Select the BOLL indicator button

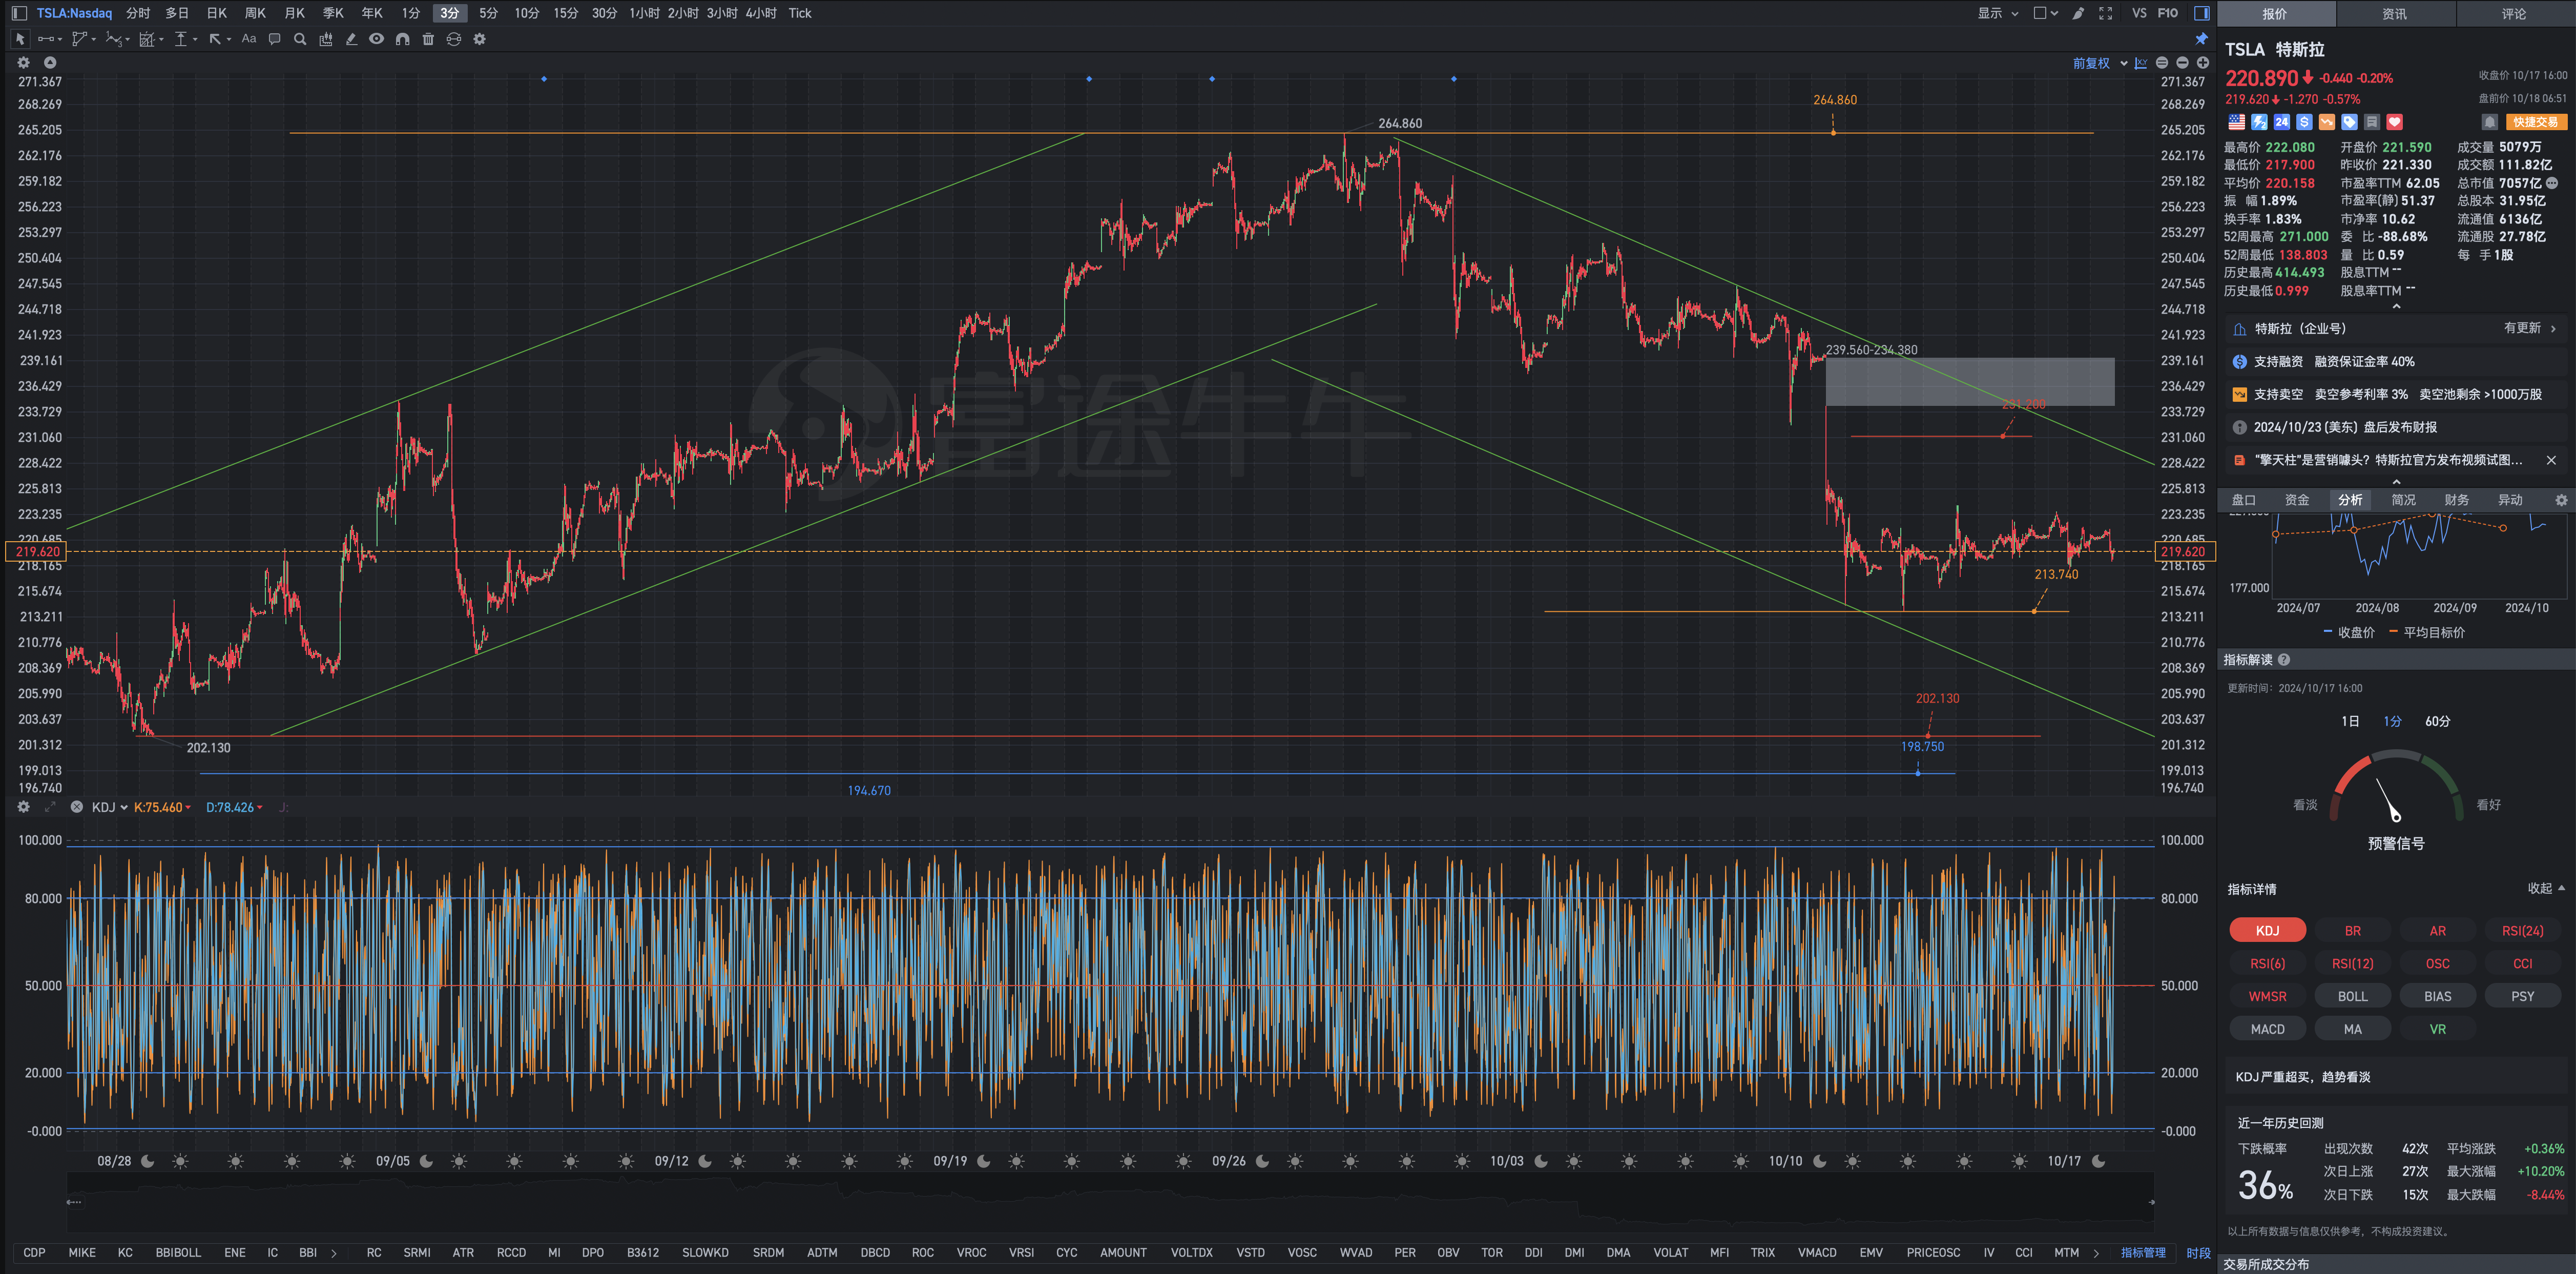[x=2352, y=996]
